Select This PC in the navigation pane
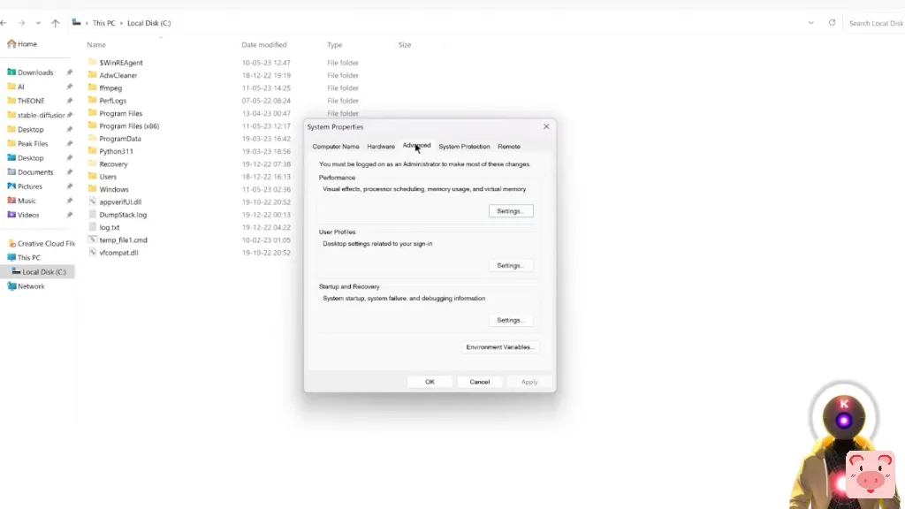This screenshot has height=509, width=905. tap(28, 257)
